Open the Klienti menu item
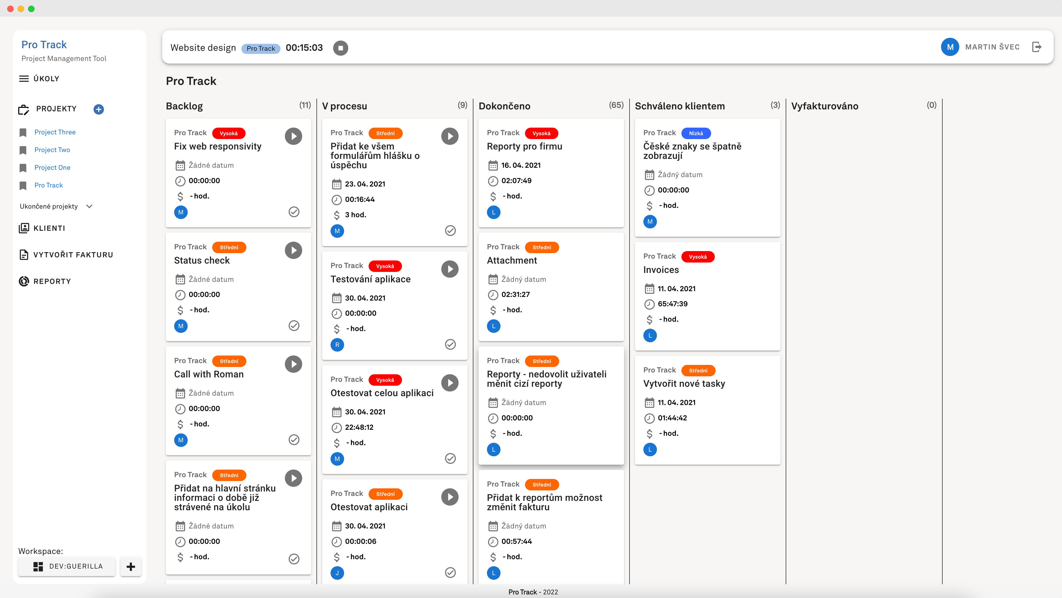The image size is (1062, 598). click(49, 228)
